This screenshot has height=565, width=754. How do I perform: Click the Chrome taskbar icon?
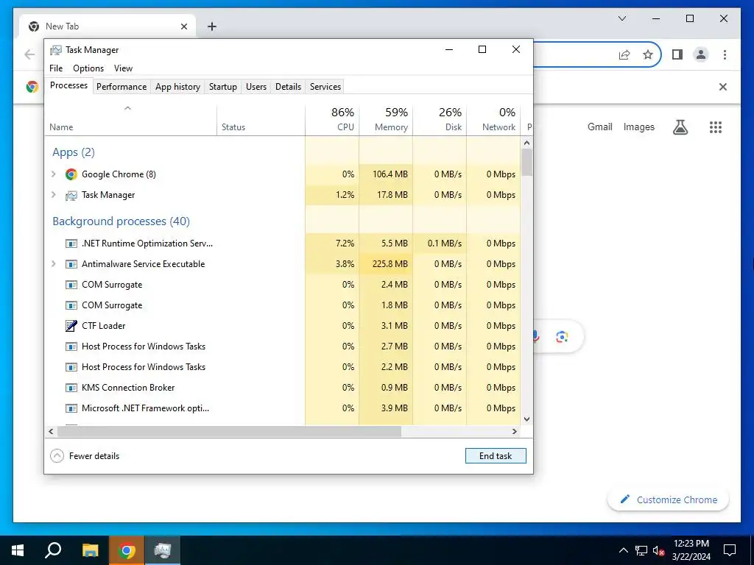click(x=127, y=550)
